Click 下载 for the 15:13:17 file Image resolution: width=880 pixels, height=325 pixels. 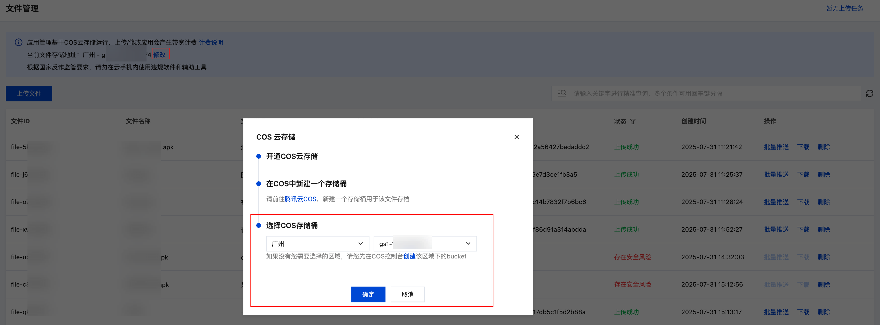tap(803, 312)
